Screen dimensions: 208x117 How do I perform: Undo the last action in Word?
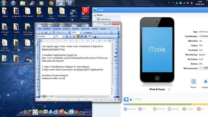pyautogui.click(x=58, y=32)
